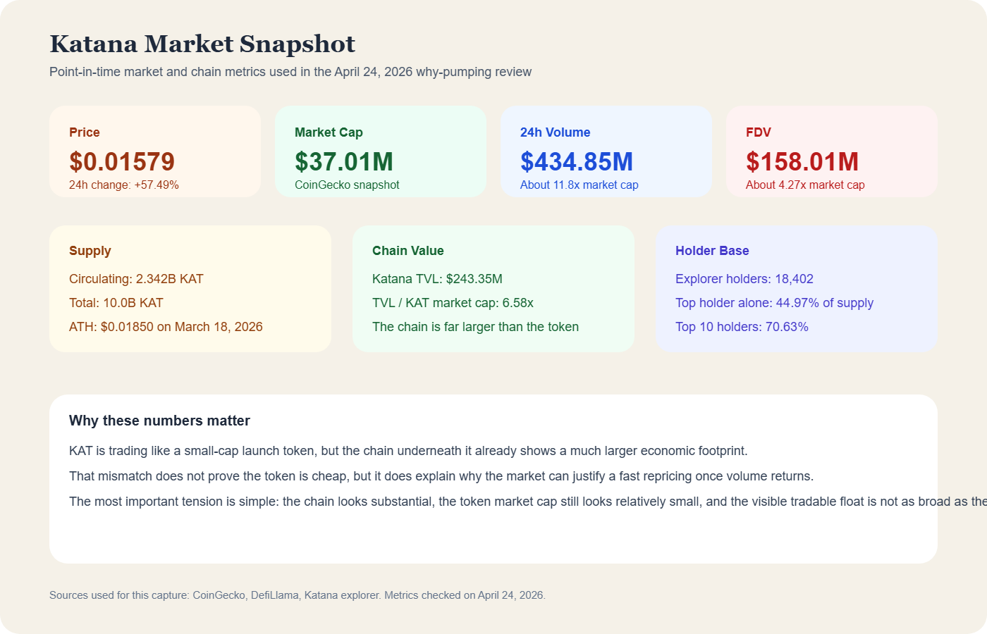The height and width of the screenshot is (634, 987).
Task: Select the Total 10.0B KAT line
Action: [x=116, y=303]
